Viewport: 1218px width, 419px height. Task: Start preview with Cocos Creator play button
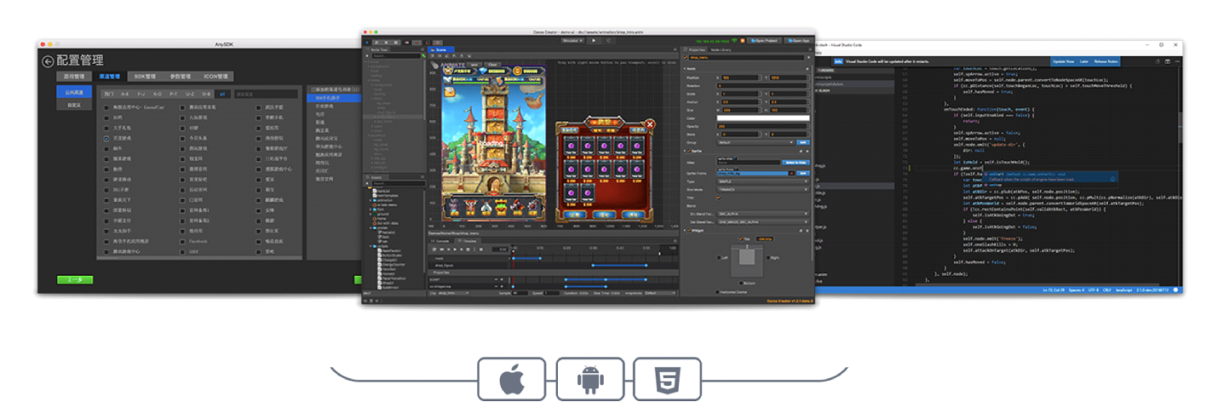pyautogui.click(x=594, y=40)
